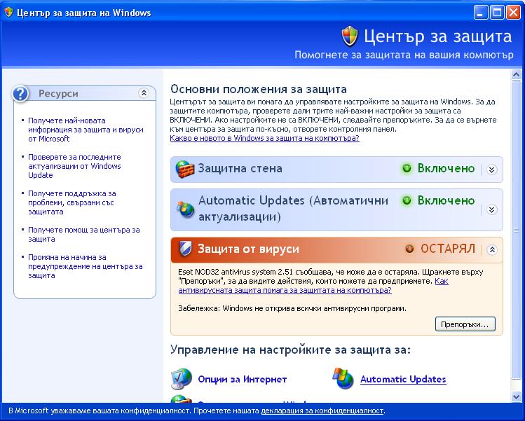Open link Промяна на начина за предупреждение
The height and width of the screenshot is (421, 525).
pos(86,266)
